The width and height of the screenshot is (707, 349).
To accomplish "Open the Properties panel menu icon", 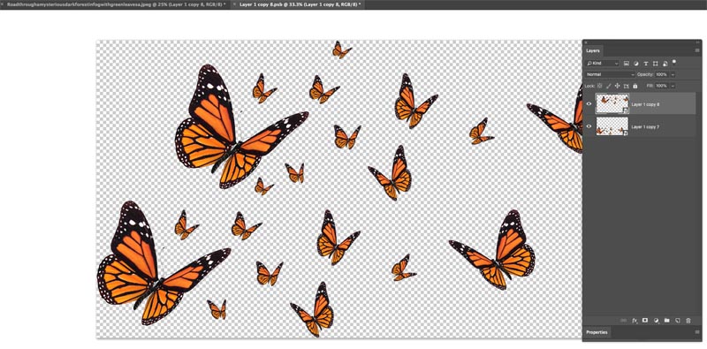I will [697, 332].
